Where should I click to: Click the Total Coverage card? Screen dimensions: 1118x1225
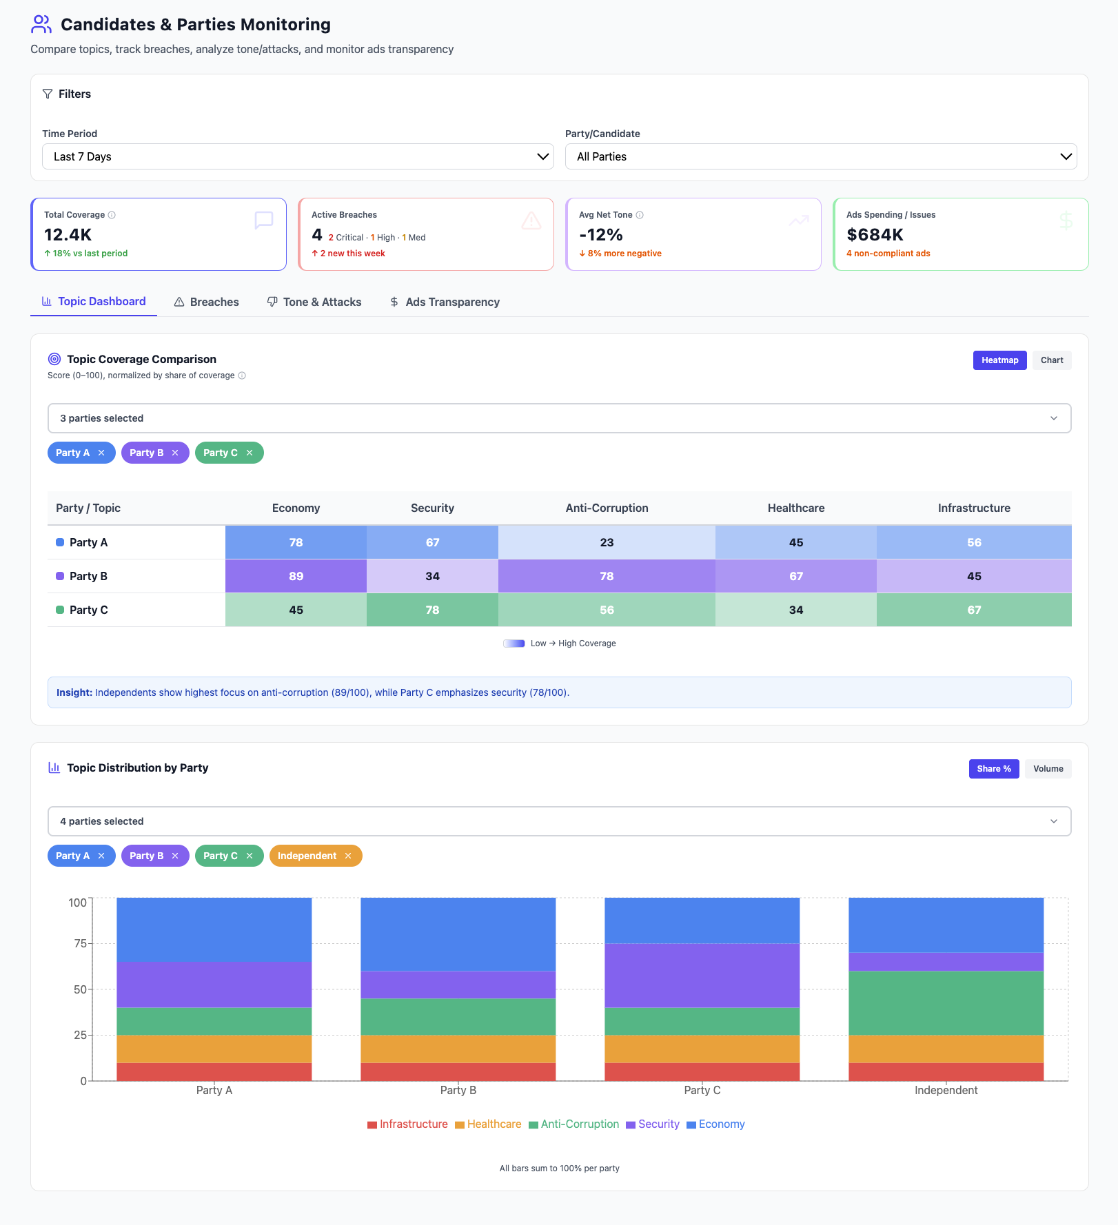(x=159, y=234)
